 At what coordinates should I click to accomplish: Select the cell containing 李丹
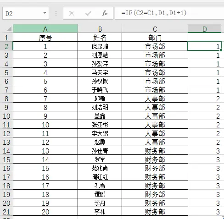click(100, 203)
